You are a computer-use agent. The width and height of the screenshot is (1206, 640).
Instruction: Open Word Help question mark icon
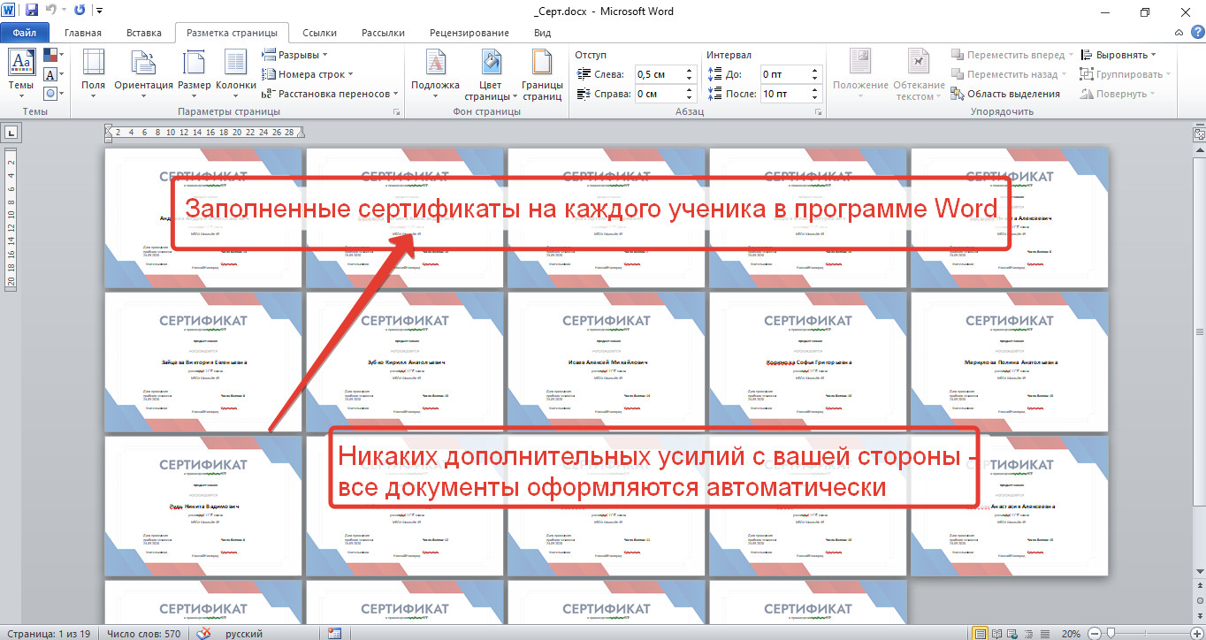1195,34
